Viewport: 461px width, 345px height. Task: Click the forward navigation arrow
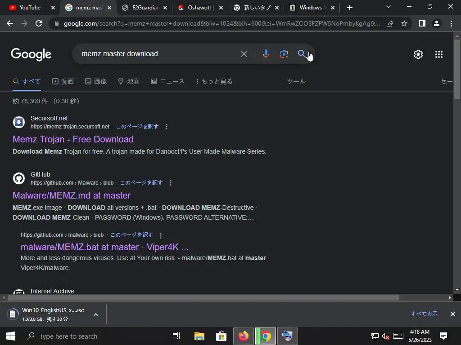click(x=24, y=23)
